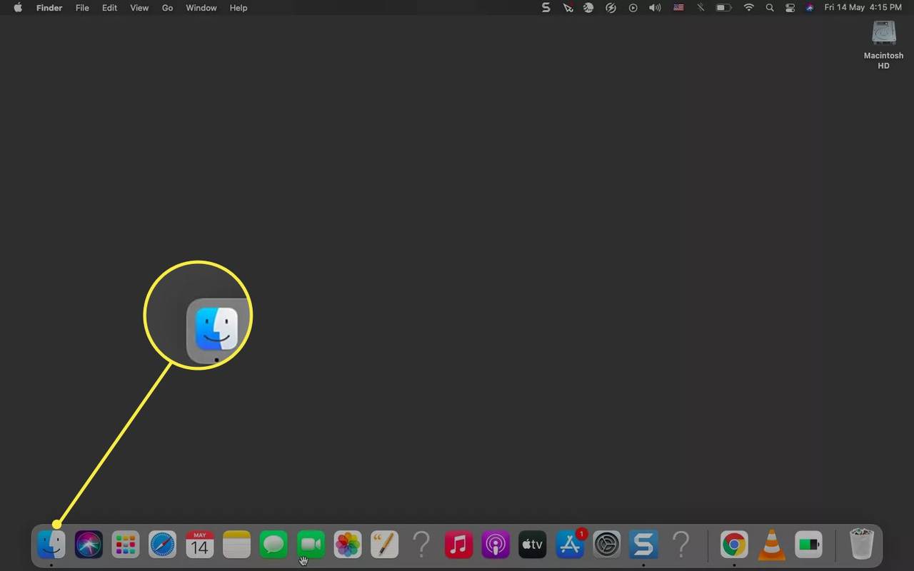Open Spotlight search magnifier
914x571 pixels.
769,8
